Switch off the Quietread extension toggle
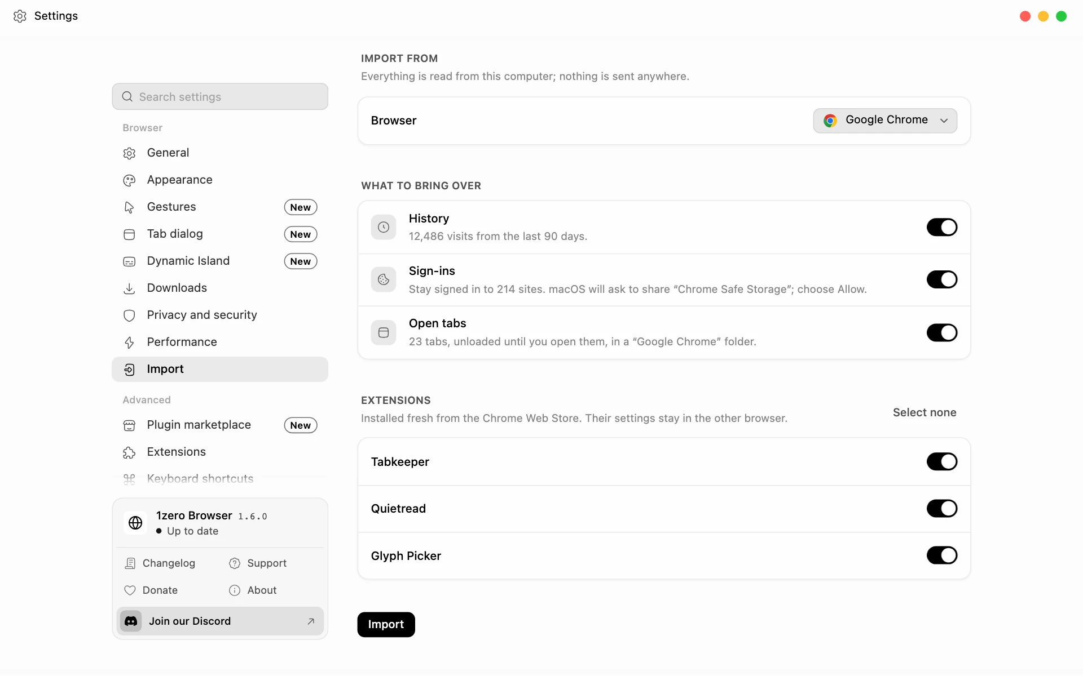The height and width of the screenshot is (676, 1083). [942, 508]
